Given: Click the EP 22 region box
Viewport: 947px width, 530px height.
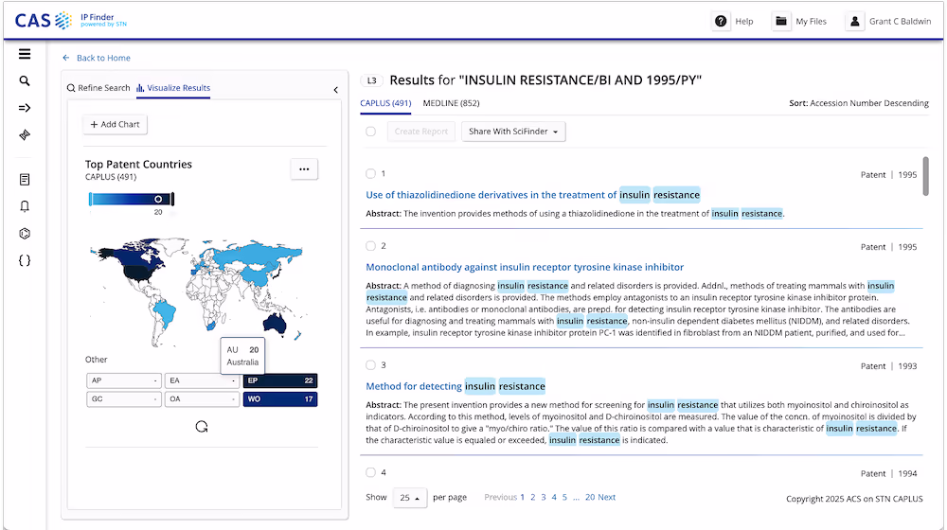Looking at the screenshot, I should click(280, 380).
